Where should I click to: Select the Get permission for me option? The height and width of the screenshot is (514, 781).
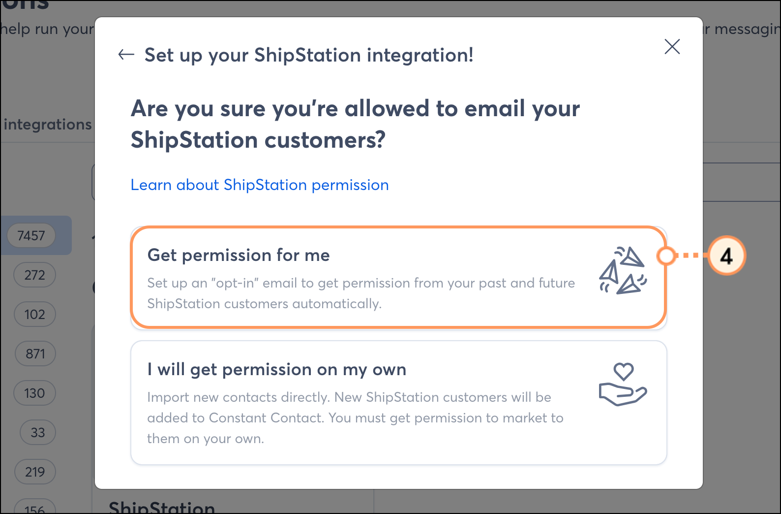point(398,277)
